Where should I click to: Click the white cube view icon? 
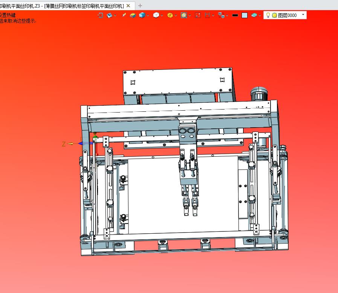tap(156, 15)
